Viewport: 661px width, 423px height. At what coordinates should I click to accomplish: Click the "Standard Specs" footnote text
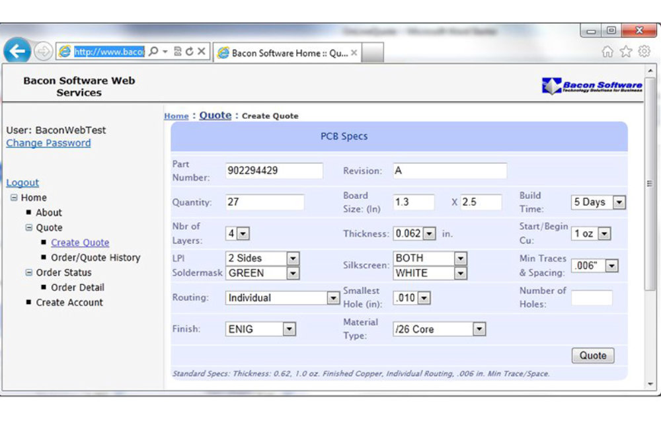tap(361, 373)
